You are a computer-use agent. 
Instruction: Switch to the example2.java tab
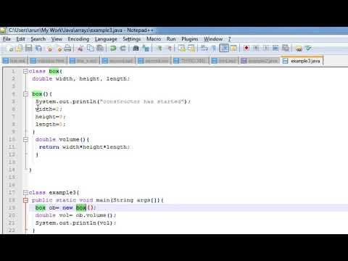tap(260, 61)
